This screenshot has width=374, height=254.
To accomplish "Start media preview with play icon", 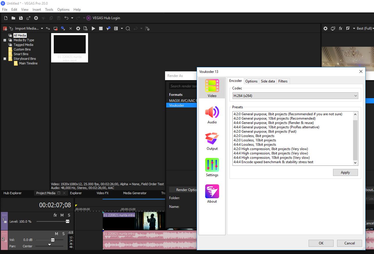I will coord(93,28).
